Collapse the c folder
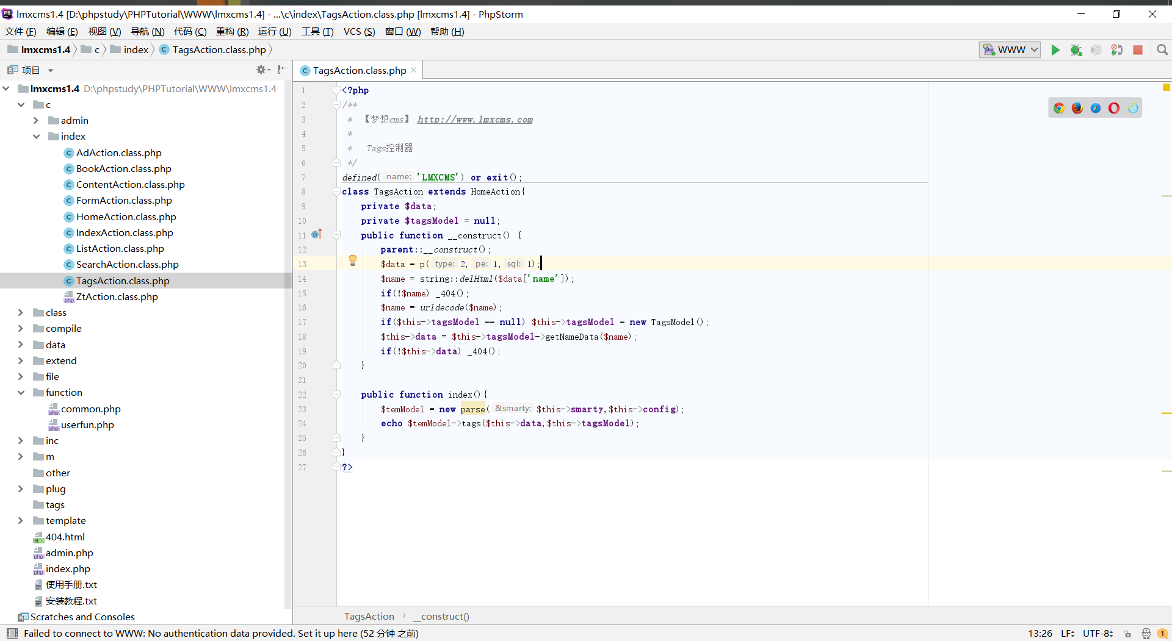The width and height of the screenshot is (1172, 641). coord(21,104)
